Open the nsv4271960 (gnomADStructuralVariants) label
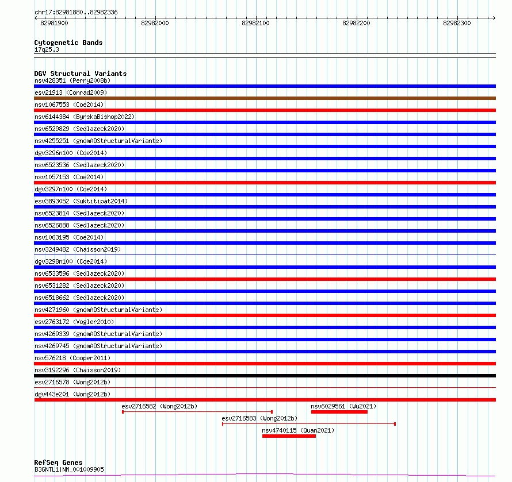 tap(98, 310)
